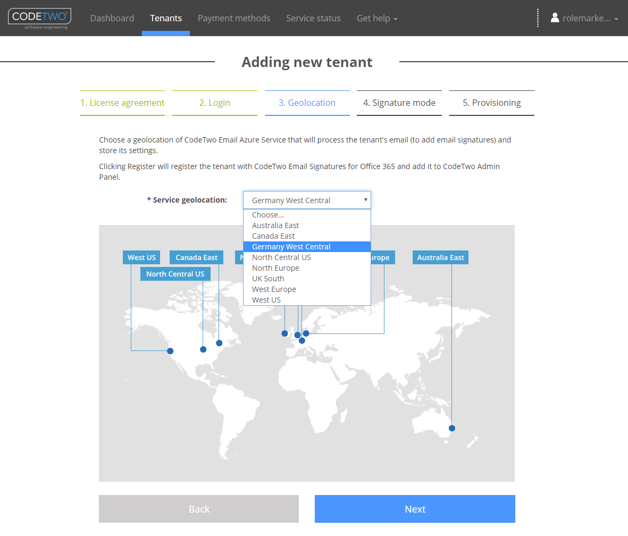Select West US from dropdown list
The width and height of the screenshot is (628, 536).
point(307,300)
